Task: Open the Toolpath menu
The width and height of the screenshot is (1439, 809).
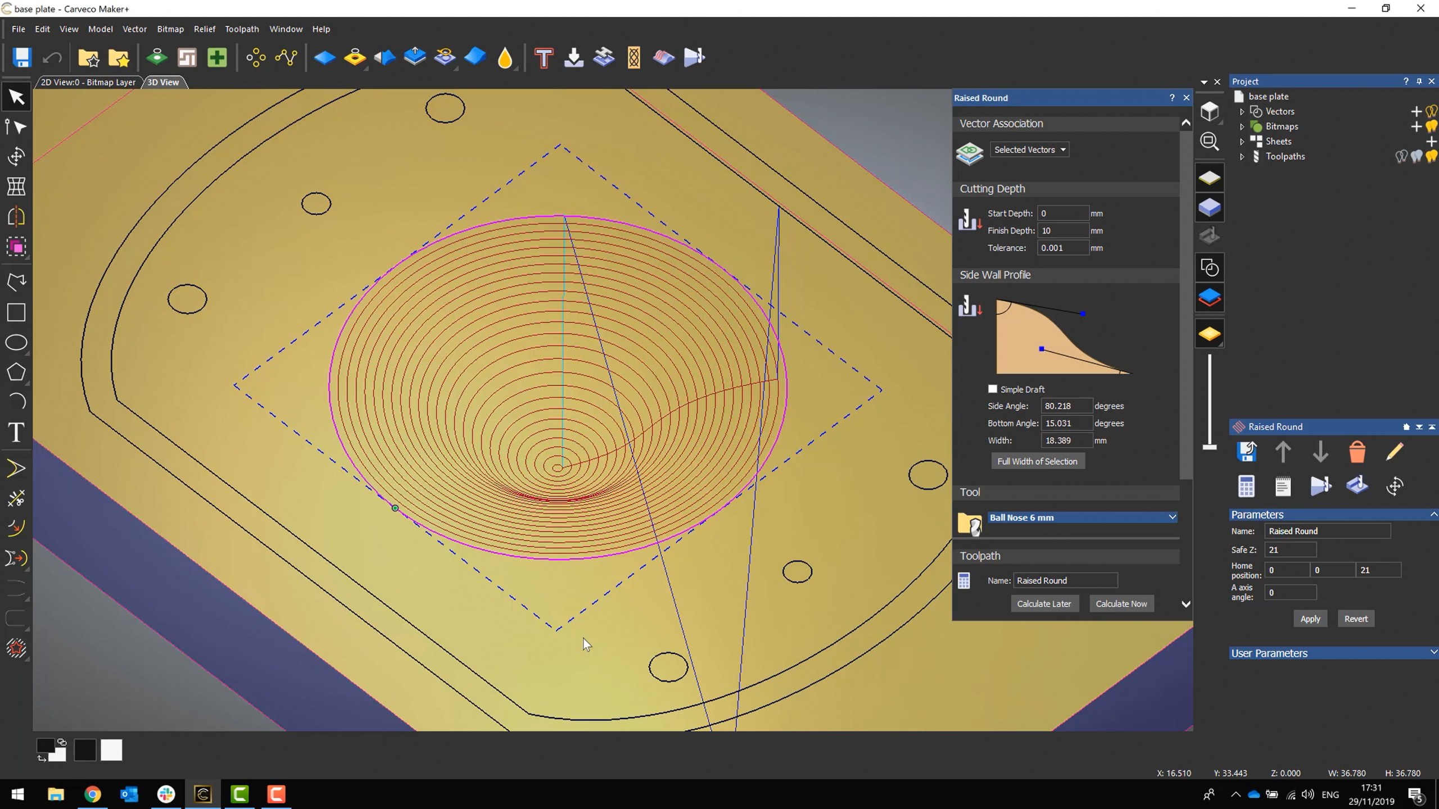Action: pyautogui.click(x=241, y=29)
